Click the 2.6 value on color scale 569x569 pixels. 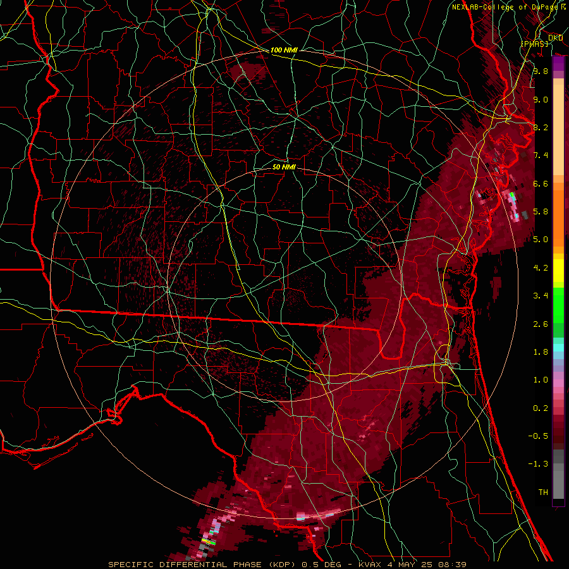click(541, 324)
